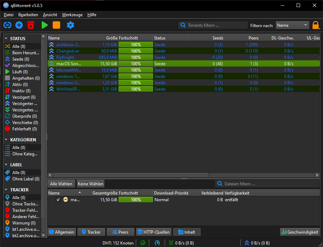
Task: Click the lock icon dropdown arrow
Action: 319,29
